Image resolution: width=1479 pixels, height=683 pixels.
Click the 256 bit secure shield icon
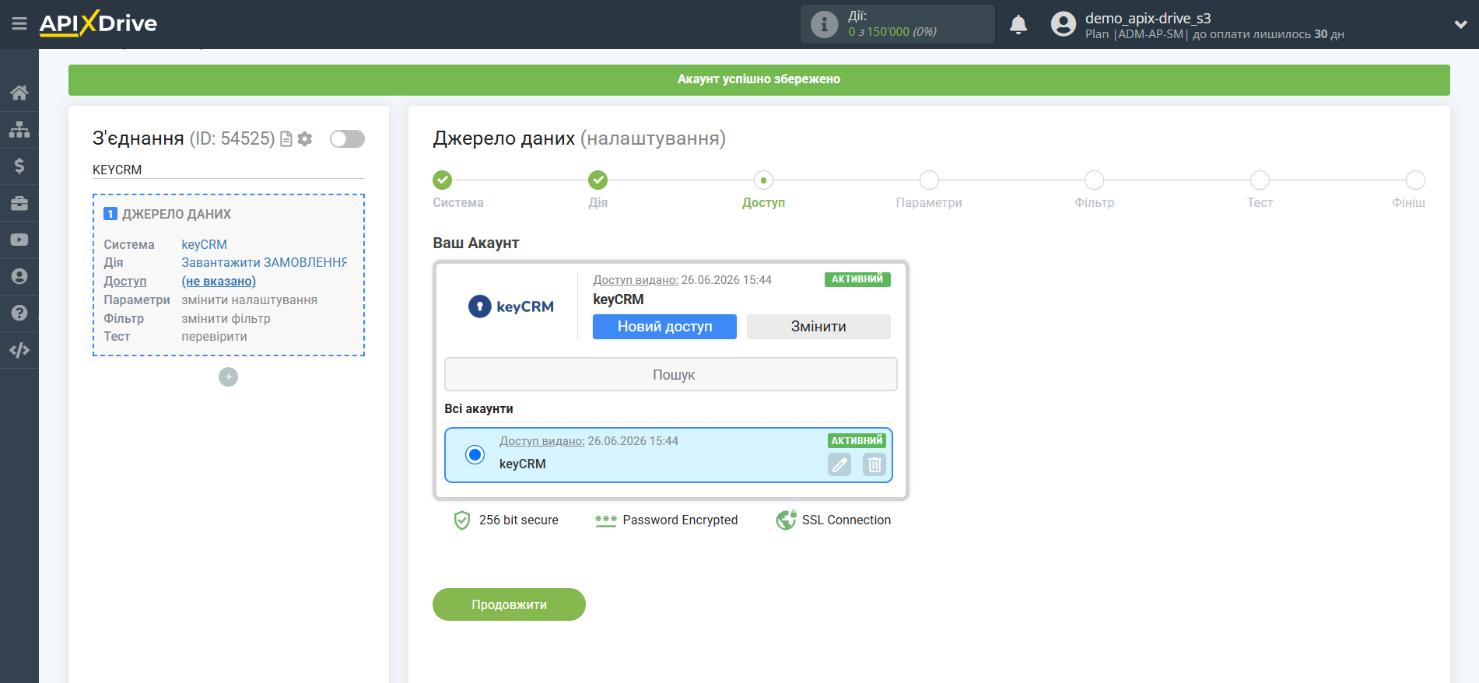tap(462, 520)
